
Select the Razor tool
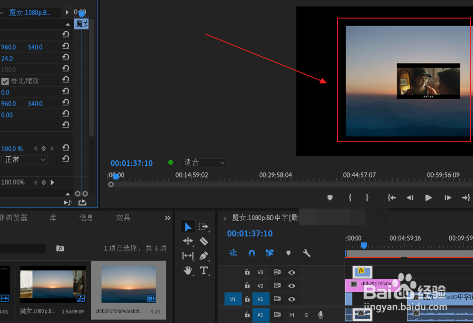(203, 241)
